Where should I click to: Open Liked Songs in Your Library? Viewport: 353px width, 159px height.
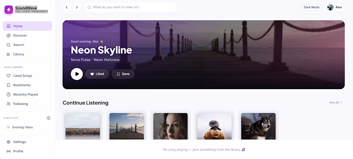(28, 76)
